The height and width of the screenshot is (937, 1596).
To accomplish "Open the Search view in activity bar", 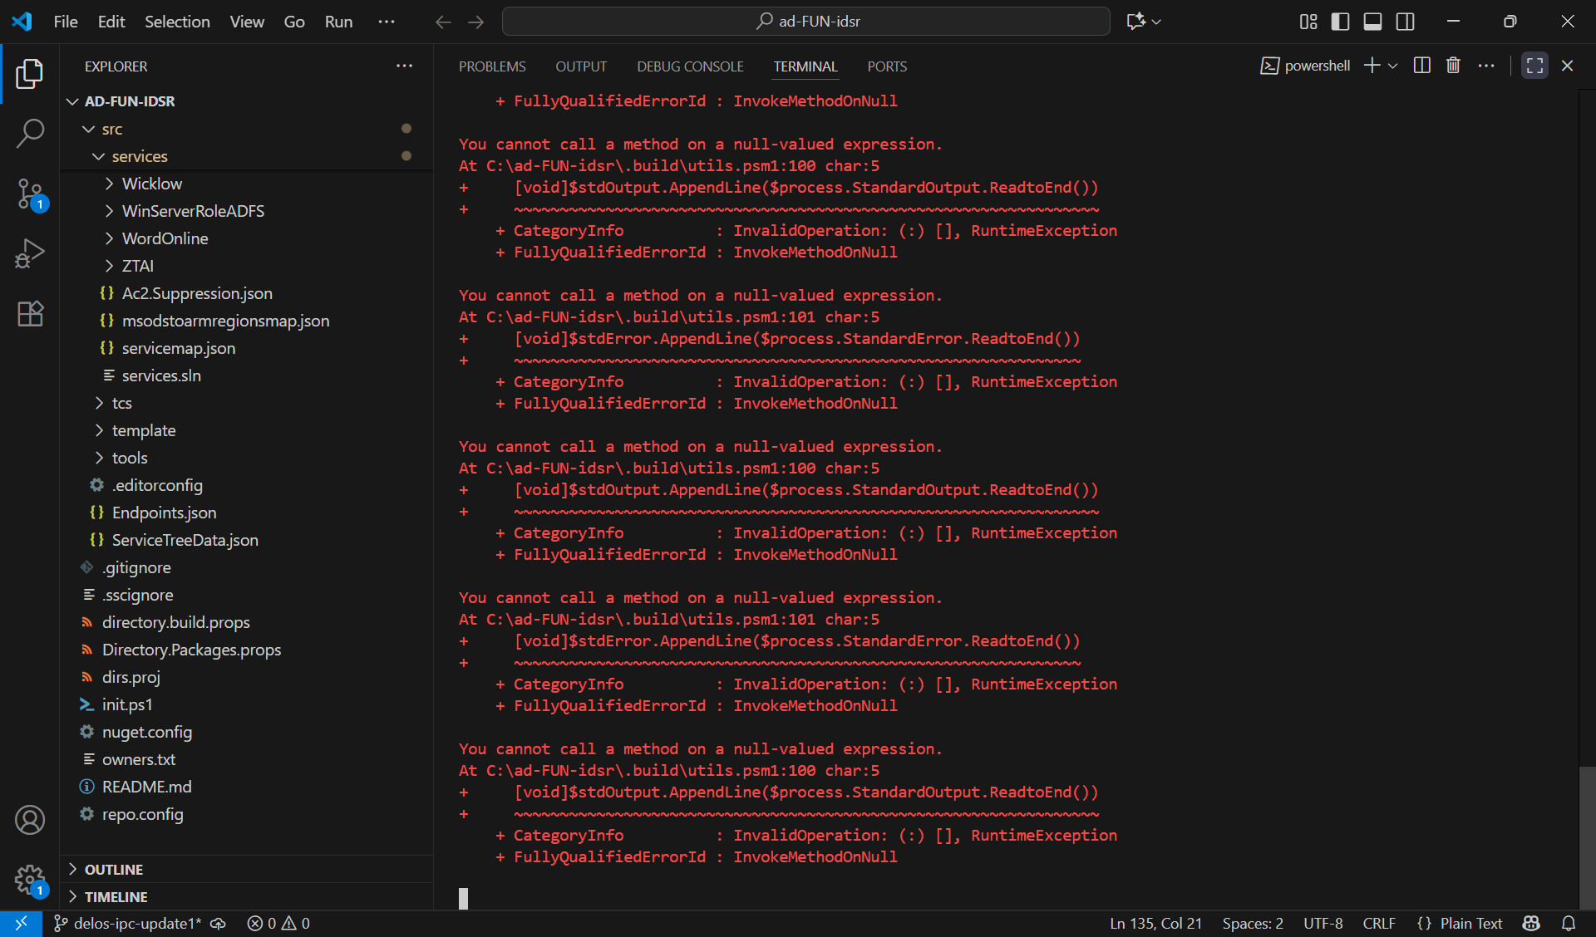I will 30,133.
